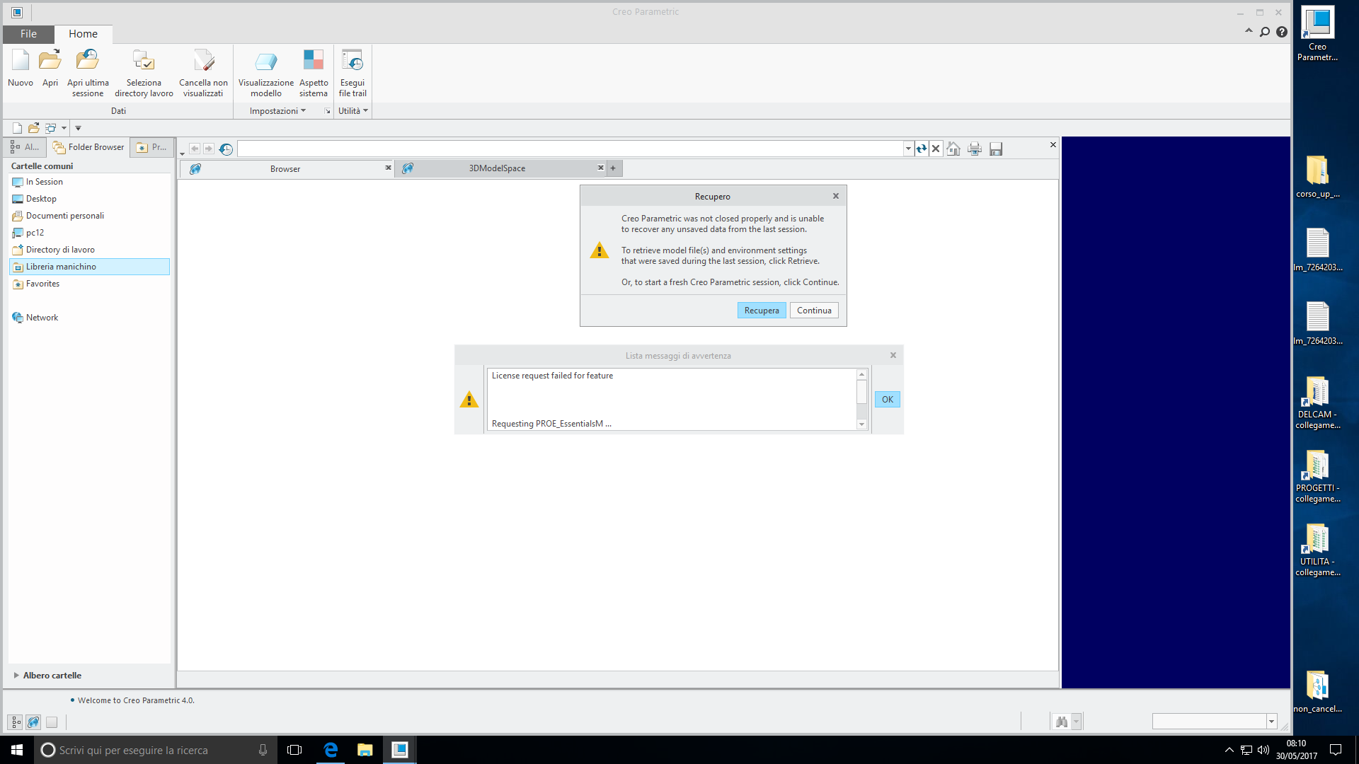Open Aspetto sistema settings
The image size is (1359, 764).
pyautogui.click(x=313, y=73)
